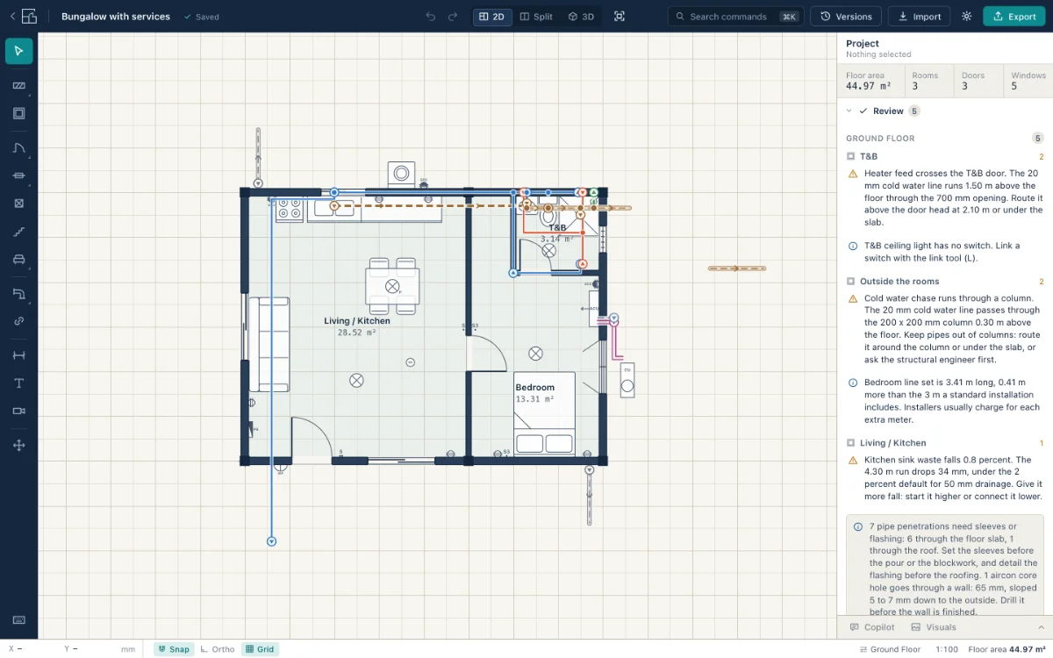
Task: Select the window tool
Action: (x=19, y=175)
